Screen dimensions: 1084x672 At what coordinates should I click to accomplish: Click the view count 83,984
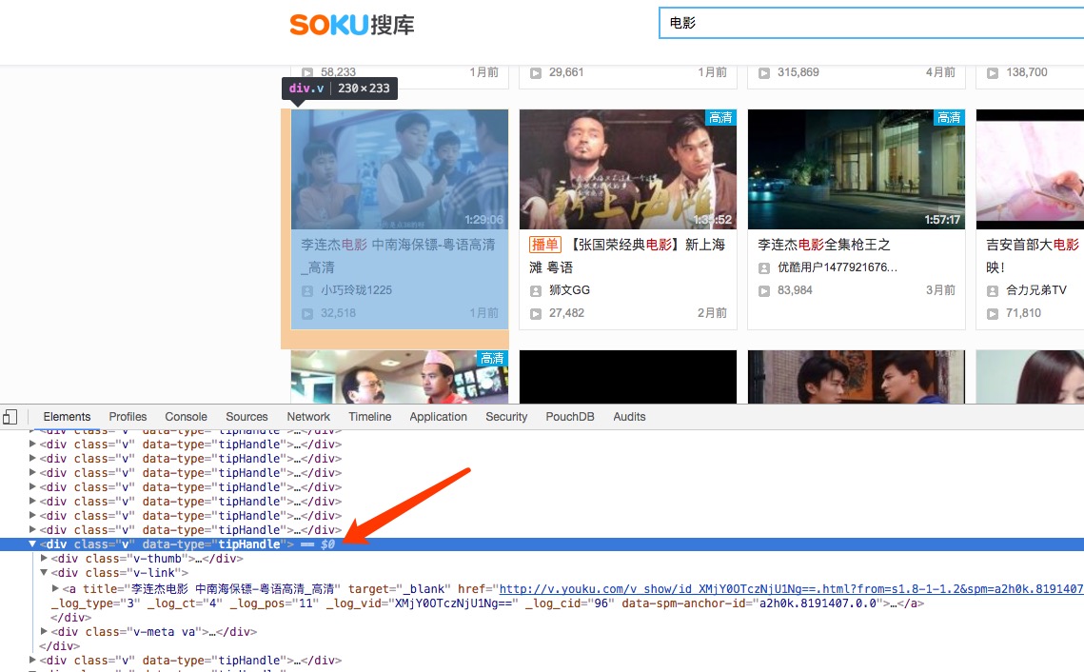[795, 290]
